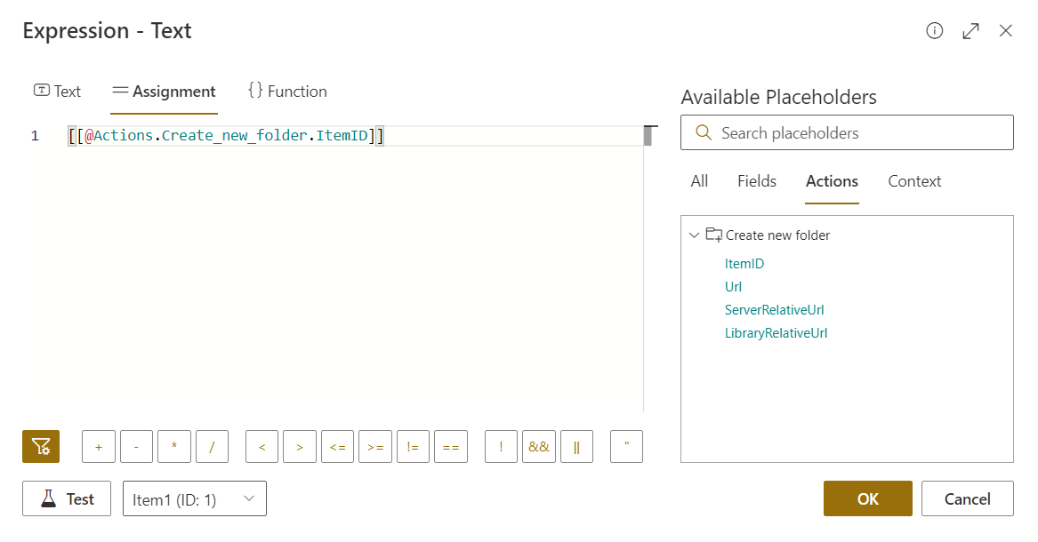Click the expression editor scrollbar thumb
This screenshot has height=542, width=1038.
(648, 137)
